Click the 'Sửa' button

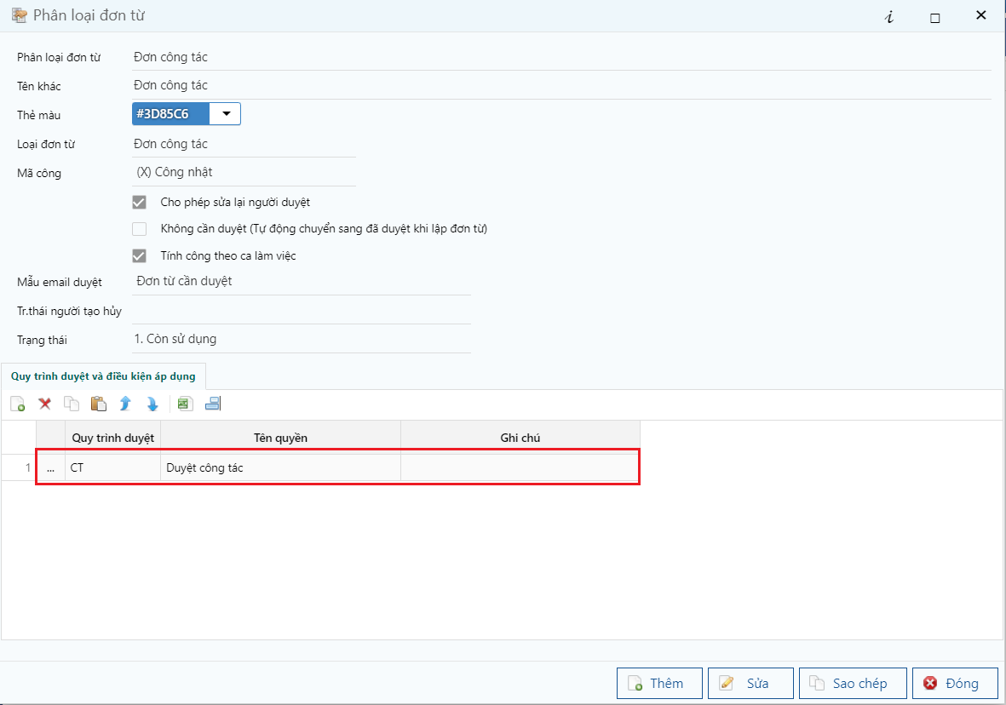tap(750, 683)
